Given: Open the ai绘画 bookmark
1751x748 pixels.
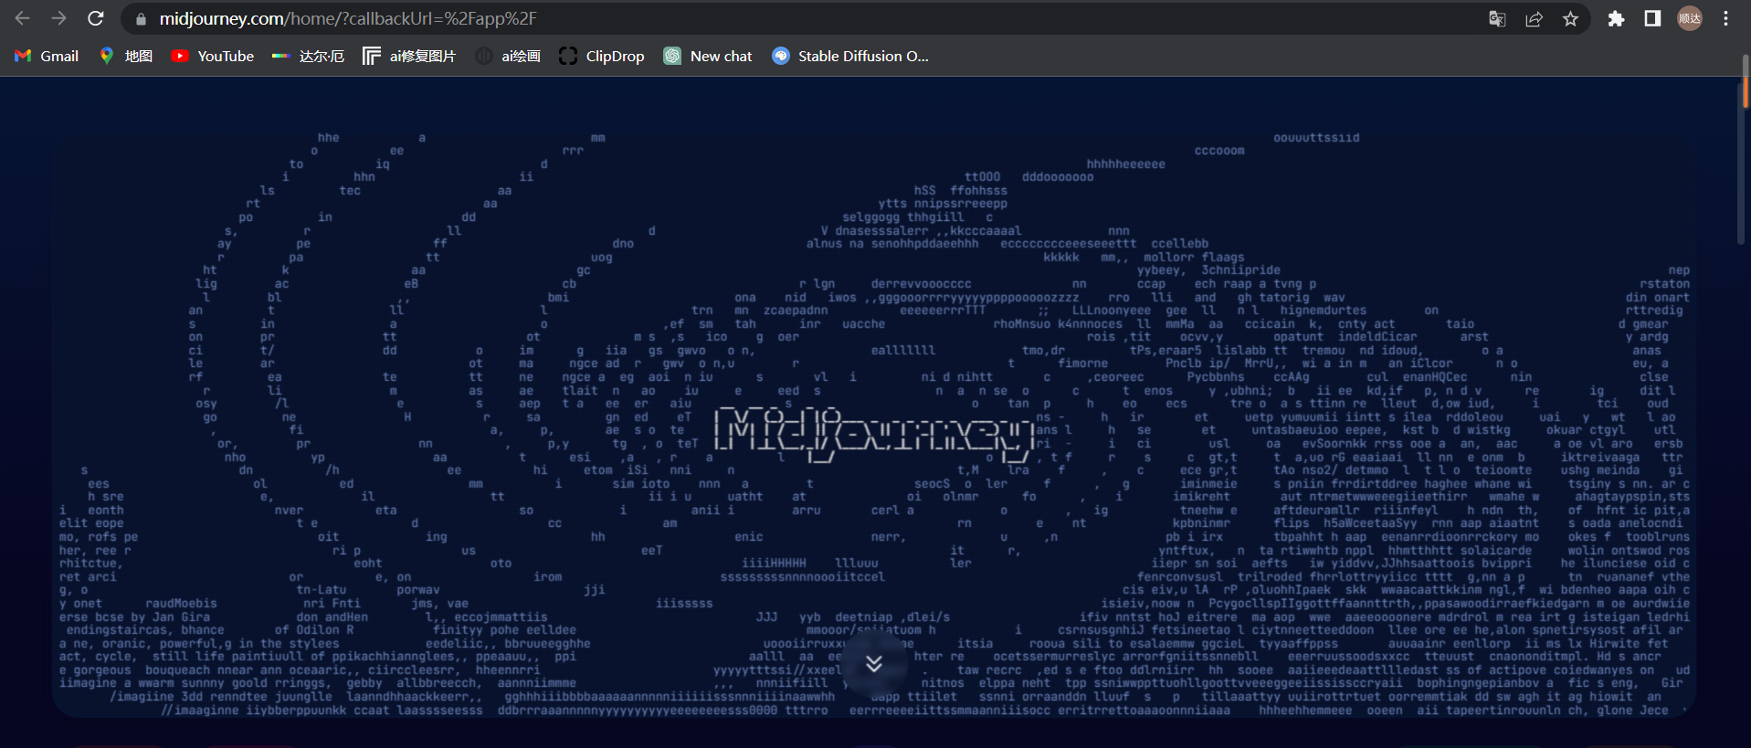Looking at the screenshot, I should (x=509, y=56).
